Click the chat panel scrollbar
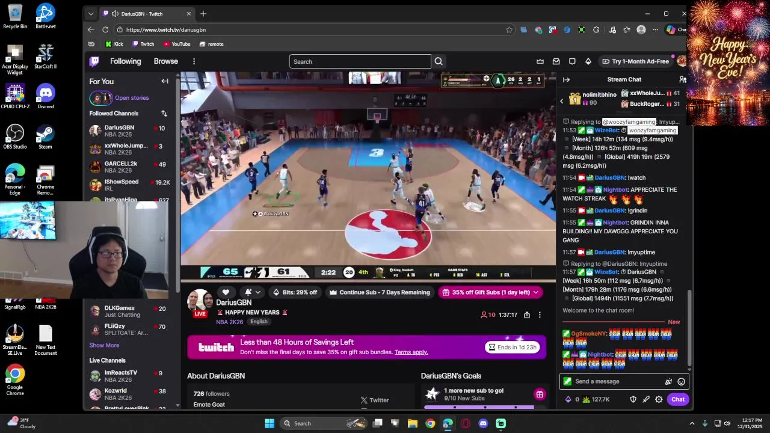Screen dimensions: 770x433 [689, 328]
